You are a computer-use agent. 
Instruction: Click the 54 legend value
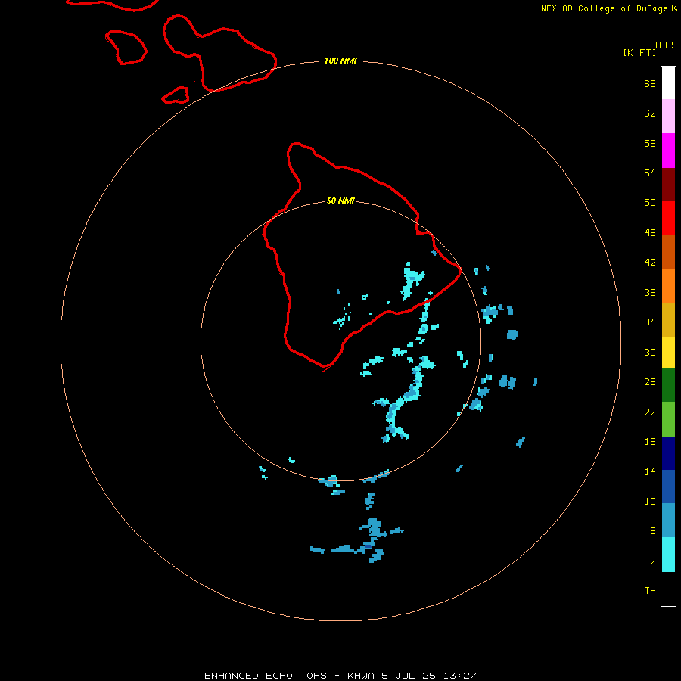[x=650, y=173]
